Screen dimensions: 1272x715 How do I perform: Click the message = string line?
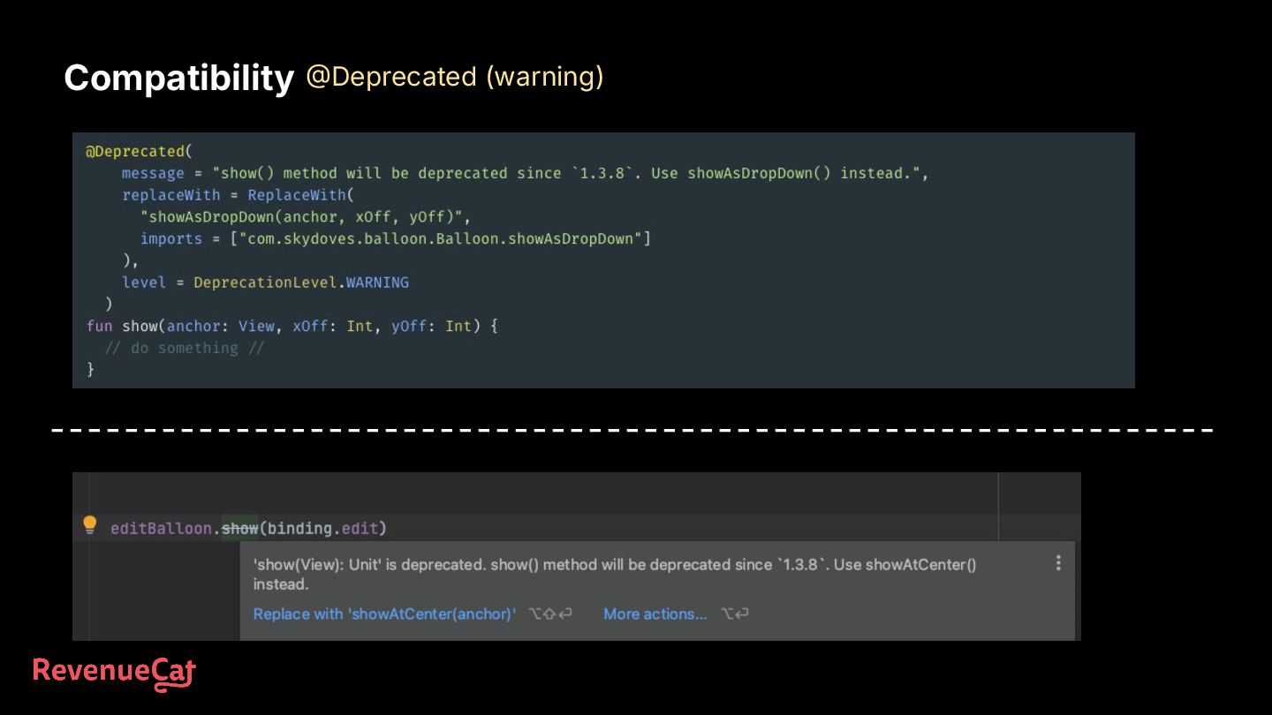pyautogui.click(x=525, y=174)
